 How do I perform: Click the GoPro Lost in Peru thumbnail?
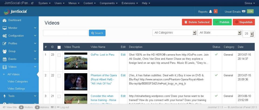76,61
